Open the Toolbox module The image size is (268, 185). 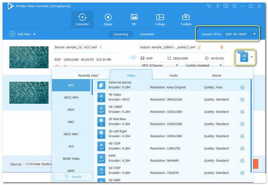(x=186, y=20)
